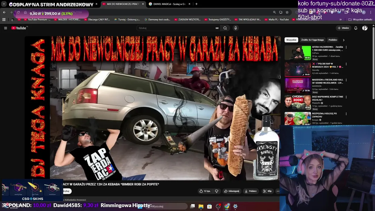
Task: Open ZJADŁEM WSZYSTK... bookmark
Action: point(187,20)
